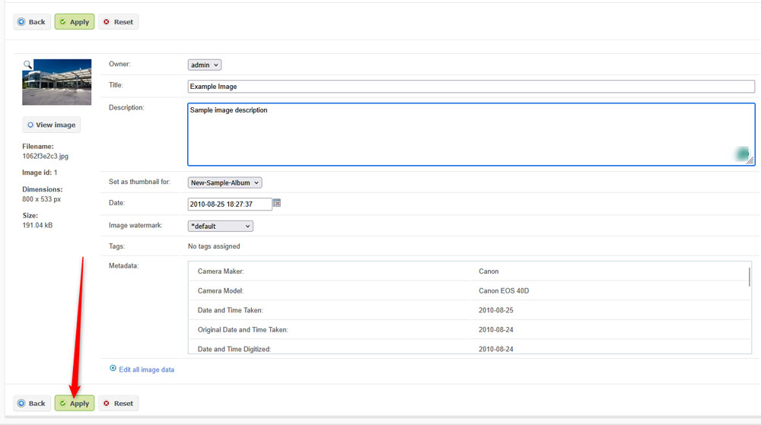Select the filename 1062f3e2c3.jpg
761x425 pixels.
click(45, 156)
